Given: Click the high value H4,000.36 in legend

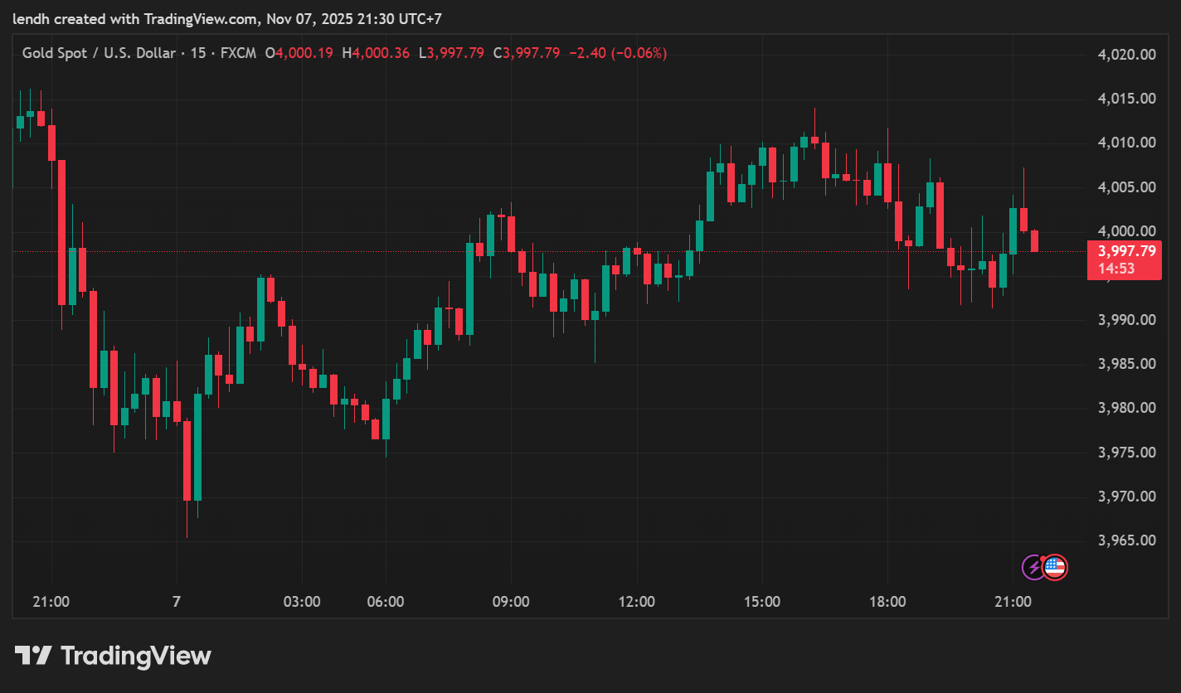Looking at the screenshot, I should (376, 53).
